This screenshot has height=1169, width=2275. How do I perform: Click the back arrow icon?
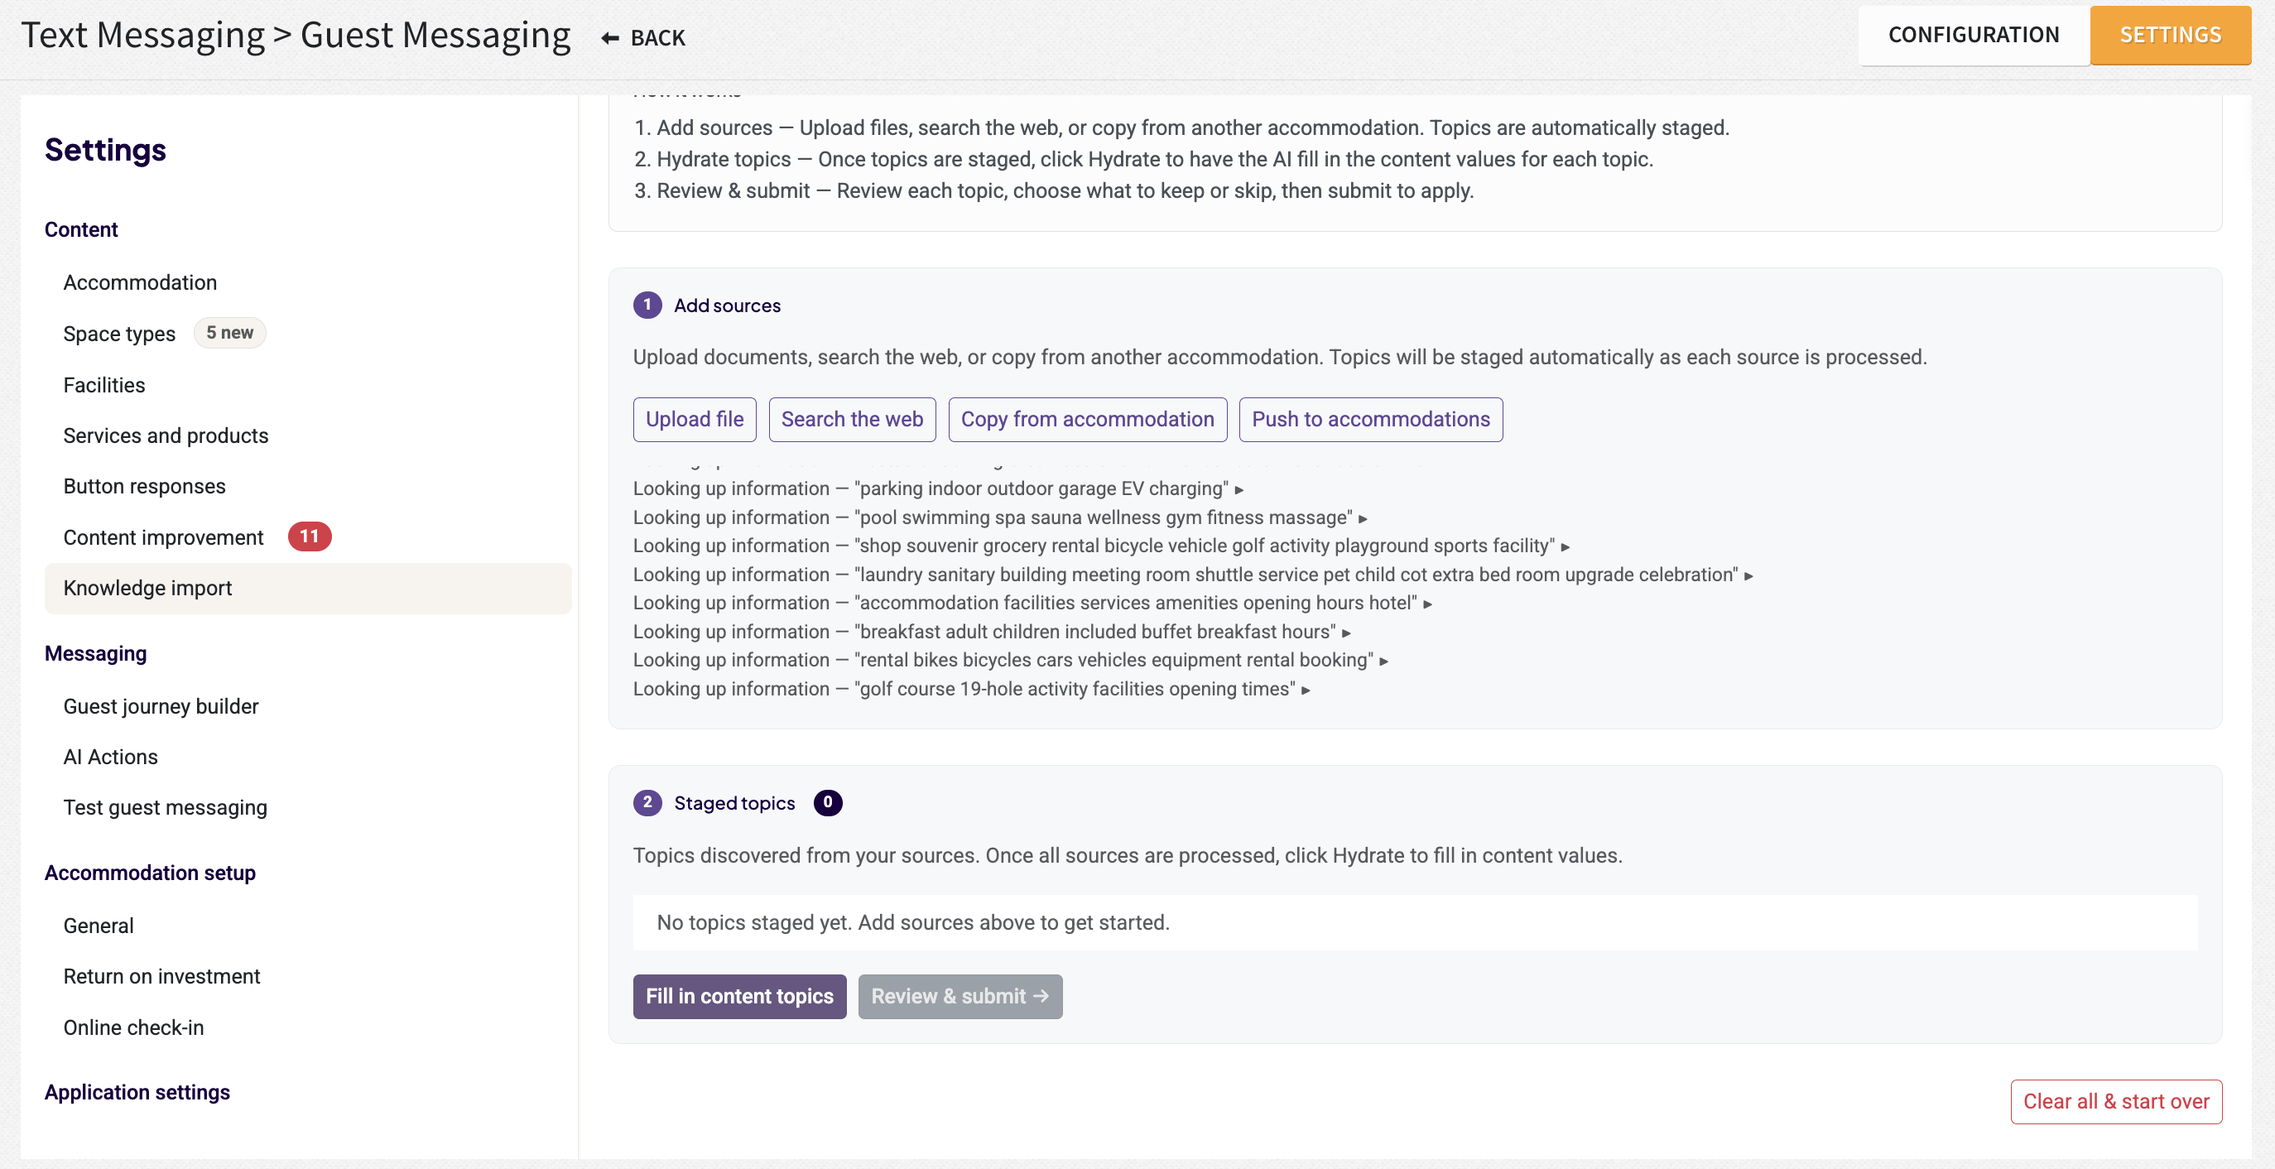pyautogui.click(x=609, y=38)
